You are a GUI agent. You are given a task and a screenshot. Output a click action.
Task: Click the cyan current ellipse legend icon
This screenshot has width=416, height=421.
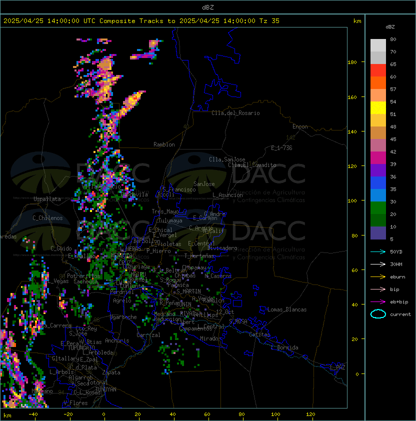378,314
